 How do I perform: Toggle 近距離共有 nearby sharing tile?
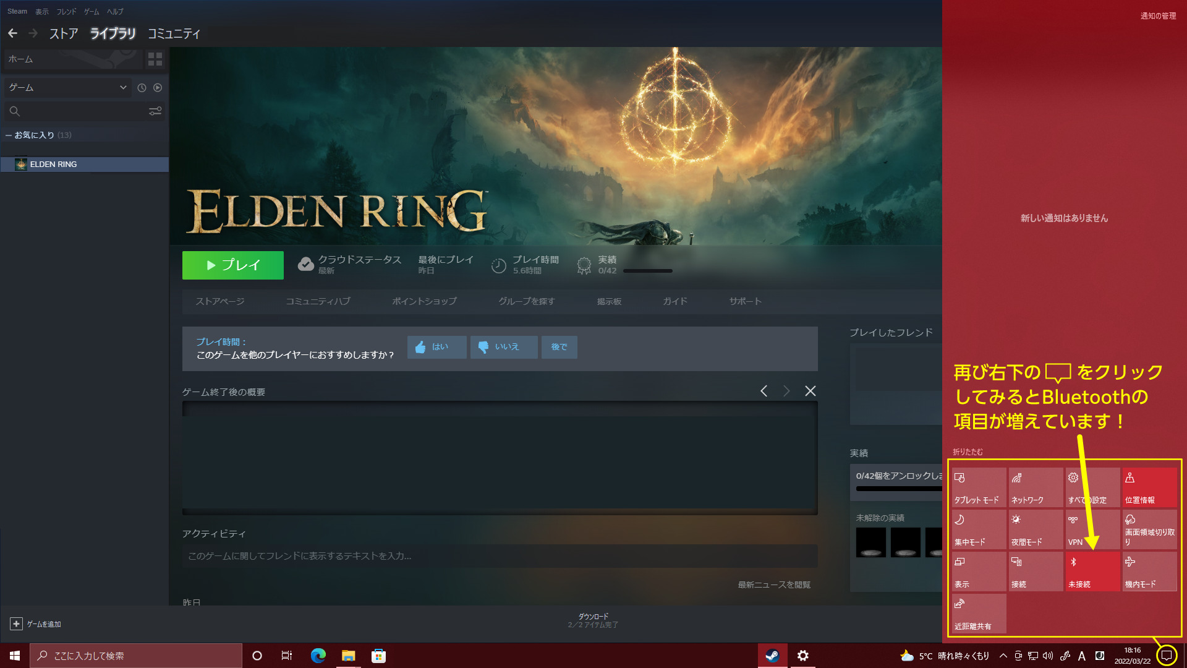point(979,614)
